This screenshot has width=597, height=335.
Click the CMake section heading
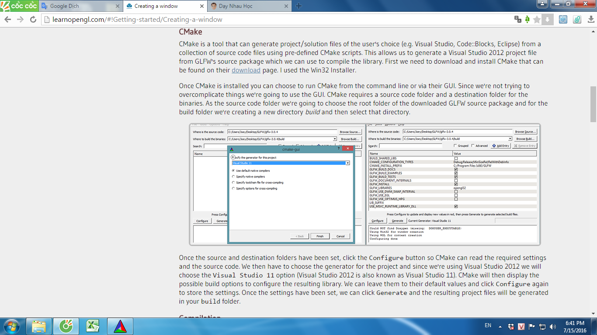click(191, 32)
